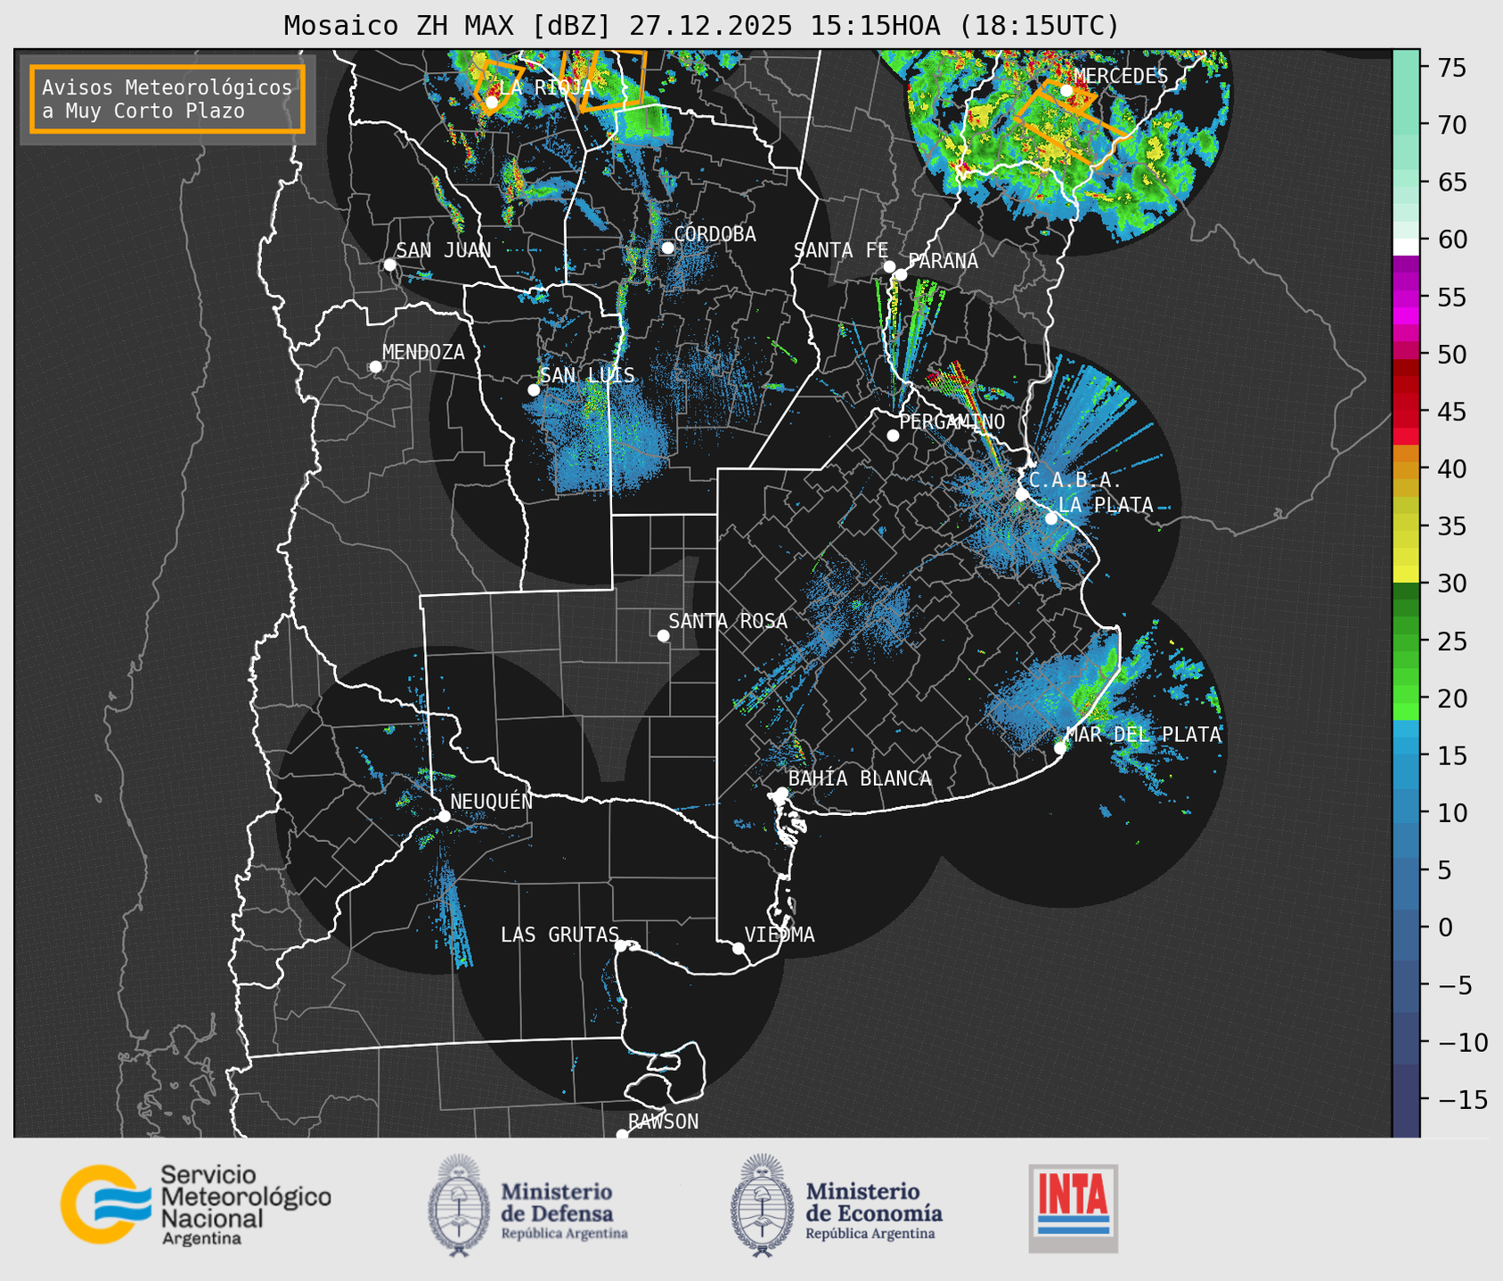
Task: Click the C.A.B.A. city marker dot
Action: (x=1022, y=494)
